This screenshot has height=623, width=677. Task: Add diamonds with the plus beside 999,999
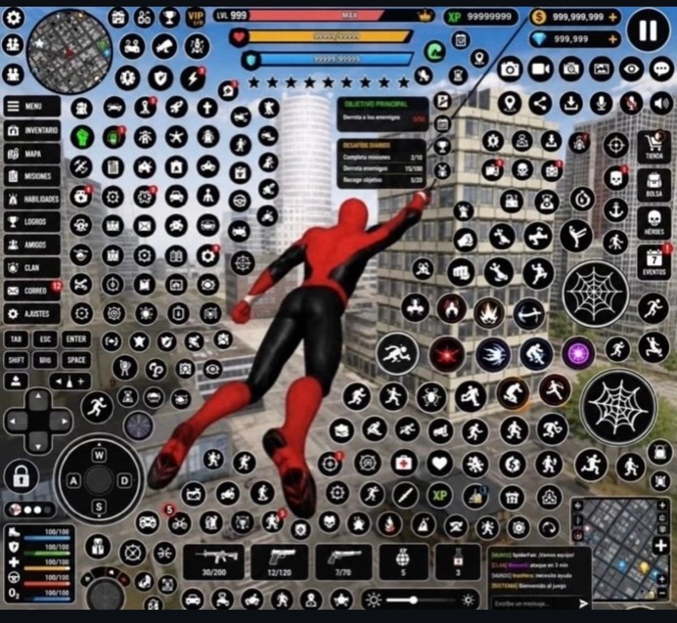[613, 39]
